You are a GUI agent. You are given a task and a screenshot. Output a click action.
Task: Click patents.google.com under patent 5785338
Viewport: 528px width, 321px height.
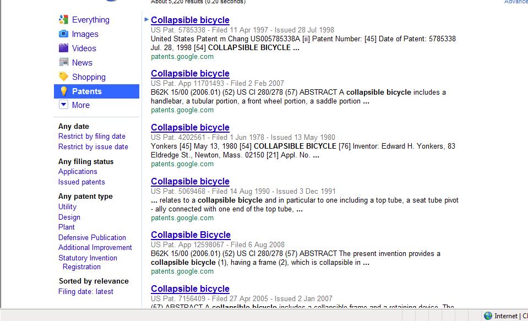tap(182, 57)
